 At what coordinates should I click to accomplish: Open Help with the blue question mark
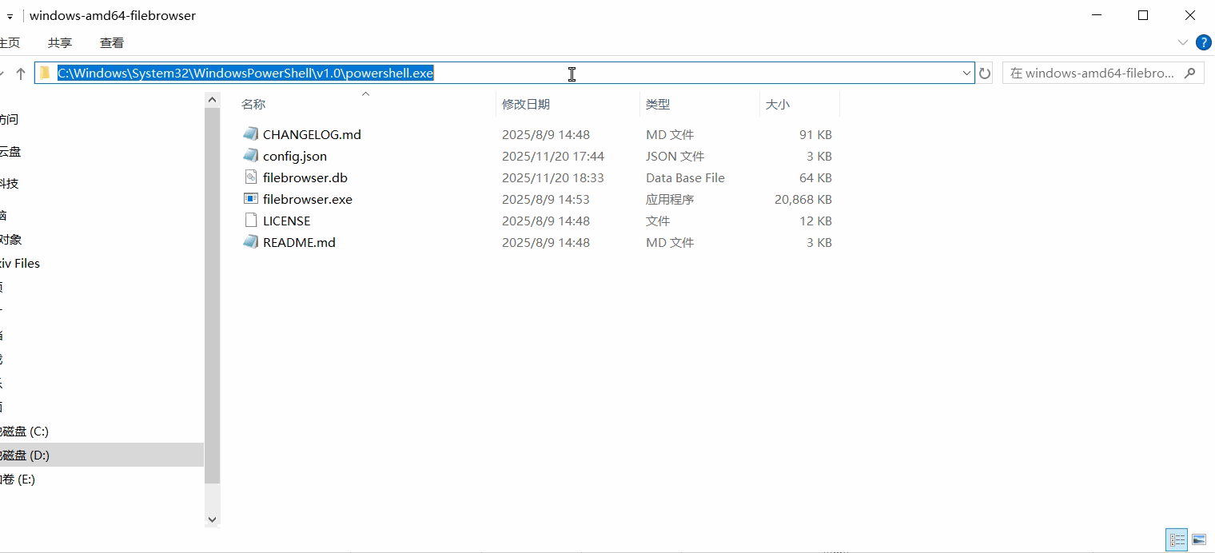point(1203,42)
